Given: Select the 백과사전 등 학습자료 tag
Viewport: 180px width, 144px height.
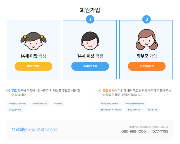Looking at the screenshot, I should pyautogui.click(x=40, y=104).
